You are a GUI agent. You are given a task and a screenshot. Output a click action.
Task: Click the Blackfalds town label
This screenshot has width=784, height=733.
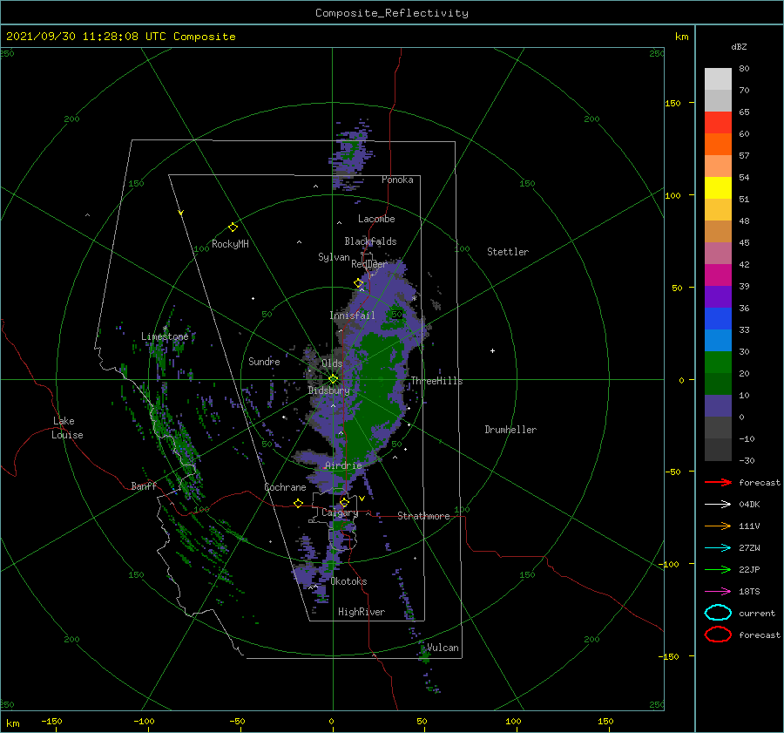tap(370, 241)
